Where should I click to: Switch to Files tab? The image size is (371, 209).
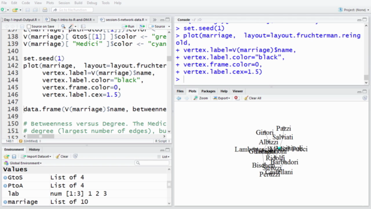(x=180, y=91)
